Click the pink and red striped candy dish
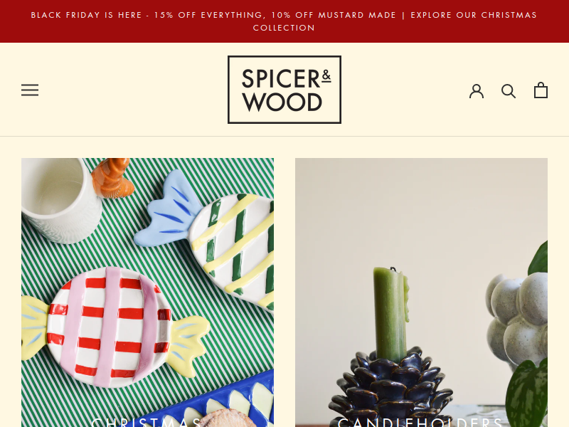The height and width of the screenshot is (427, 569). [x=109, y=327]
